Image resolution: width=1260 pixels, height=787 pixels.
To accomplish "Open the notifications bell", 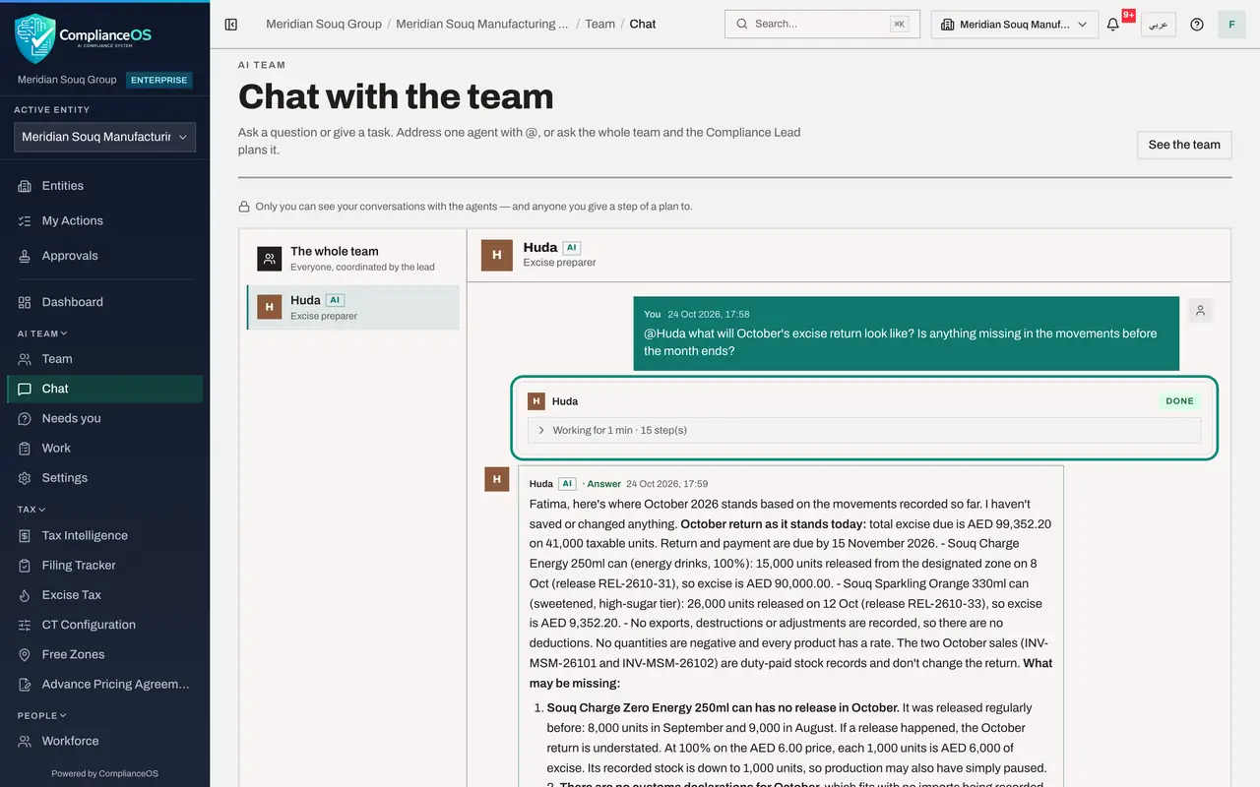I will click(x=1113, y=25).
